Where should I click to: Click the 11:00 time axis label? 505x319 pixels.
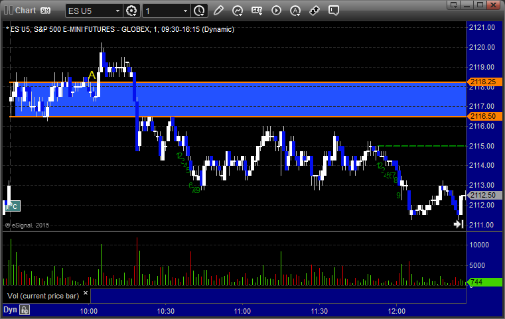(x=242, y=311)
